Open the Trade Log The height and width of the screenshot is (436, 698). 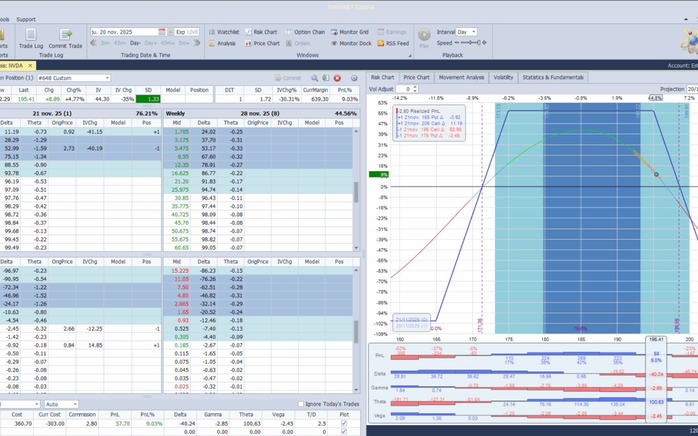click(31, 38)
